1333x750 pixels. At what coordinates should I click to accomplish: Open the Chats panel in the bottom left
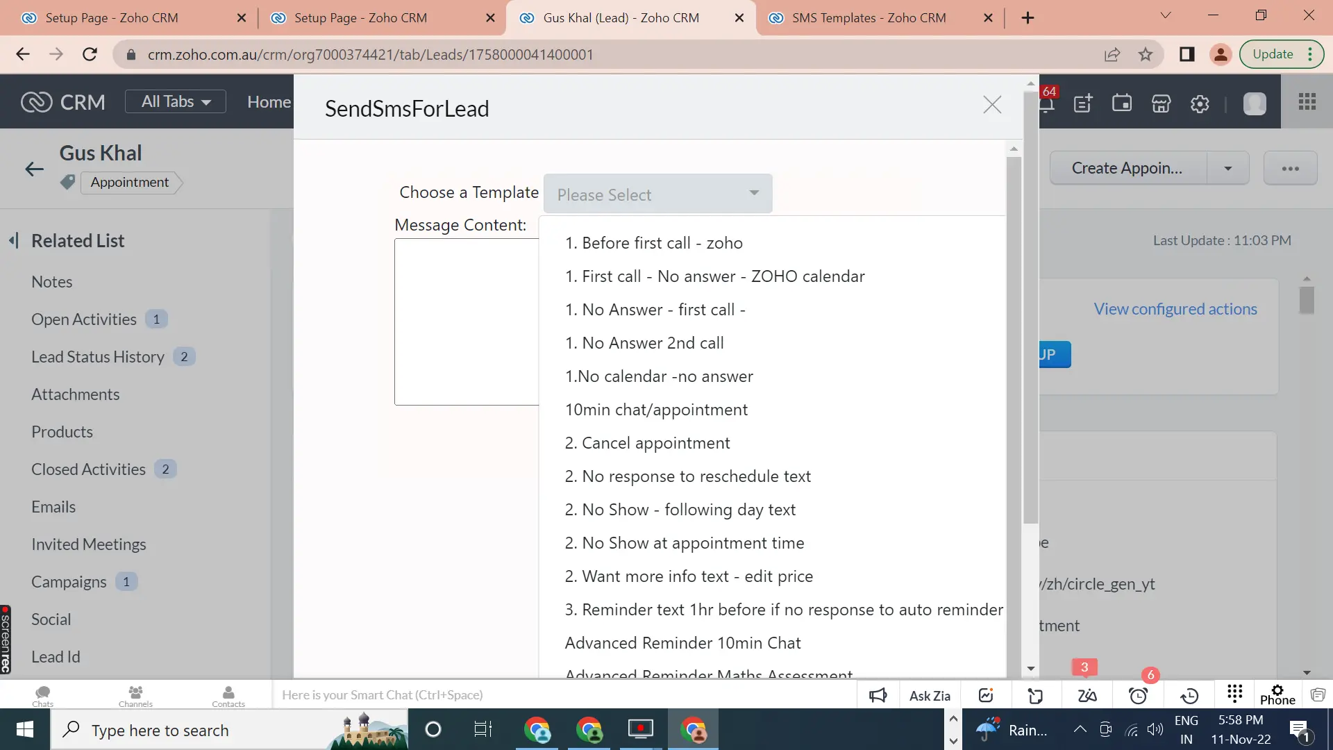[42, 695]
